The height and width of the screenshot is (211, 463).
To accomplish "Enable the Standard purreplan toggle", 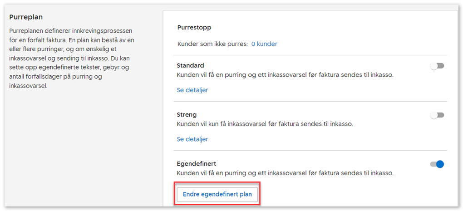I will pyautogui.click(x=437, y=66).
